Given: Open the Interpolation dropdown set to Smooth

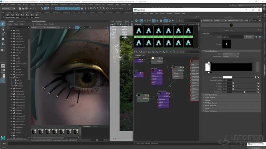Looking at the screenshot, I should tap(231, 56).
